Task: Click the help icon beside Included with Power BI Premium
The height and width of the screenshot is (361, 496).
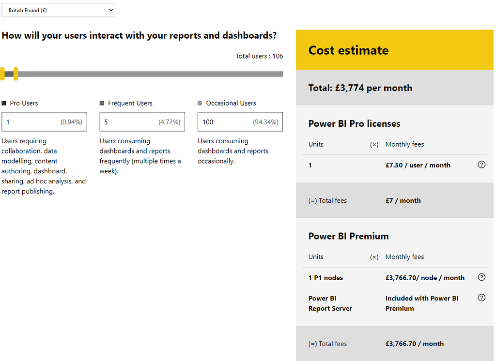Action: coord(481,298)
